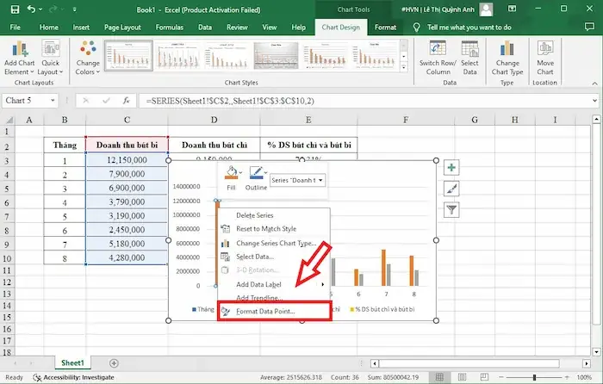Expand the chart styles gallery
The width and height of the screenshot is (603, 384).
(404, 67)
